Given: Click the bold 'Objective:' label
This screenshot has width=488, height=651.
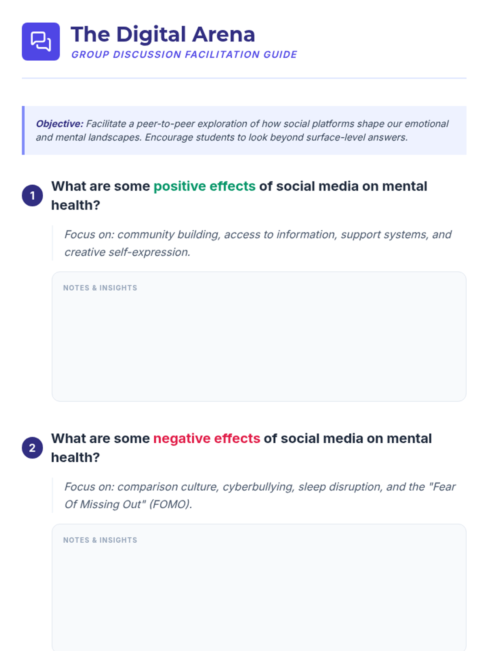Looking at the screenshot, I should 59,124.
